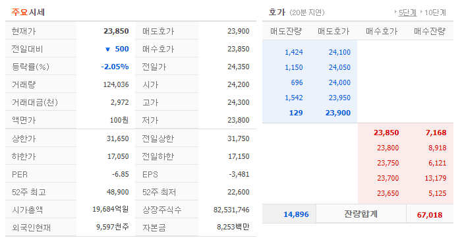Click 저가 value 23,800 in 주요시세 table
The image size is (460, 242).
coord(238,120)
